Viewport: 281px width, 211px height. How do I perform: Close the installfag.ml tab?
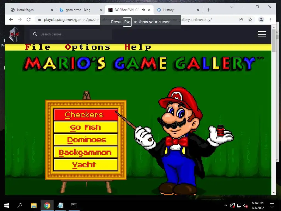pyautogui.click(x=52, y=10)
